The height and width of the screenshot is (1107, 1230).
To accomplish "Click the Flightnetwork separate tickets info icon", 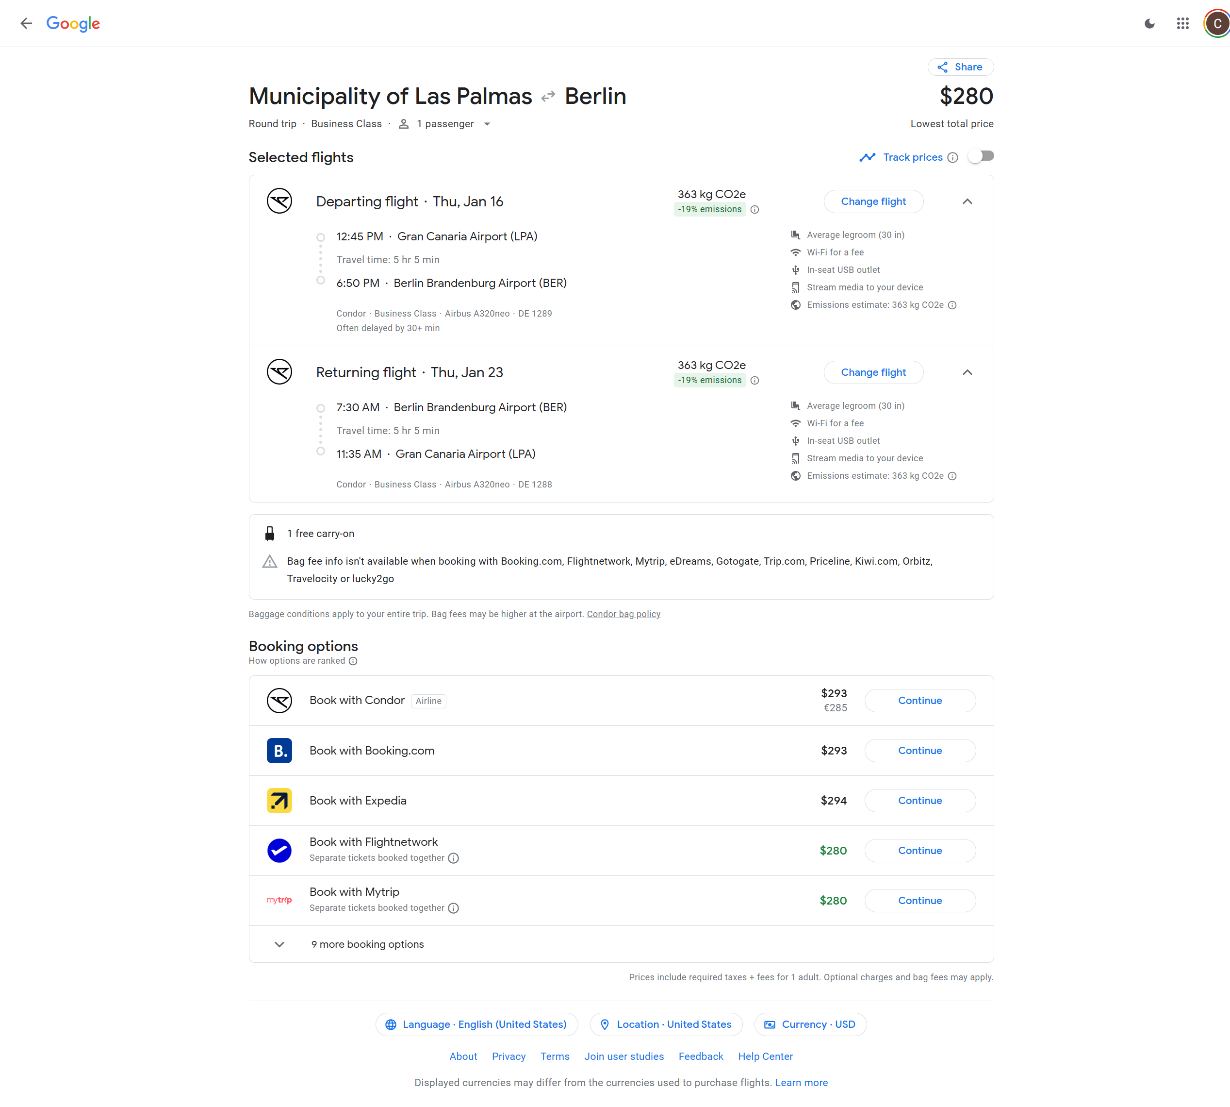I will click(x=453, y=857).
